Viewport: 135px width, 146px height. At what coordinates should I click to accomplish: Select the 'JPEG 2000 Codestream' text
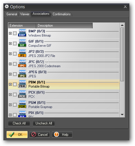pos(45,66)
